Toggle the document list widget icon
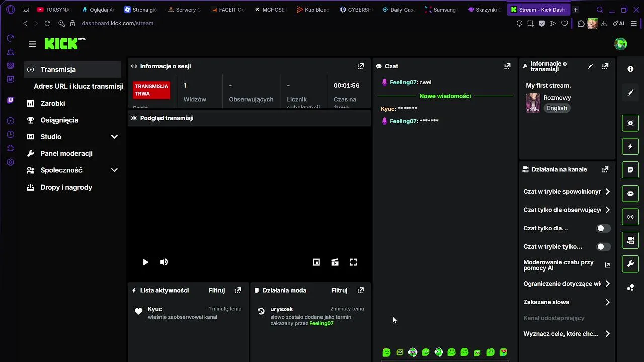 click(x=630, y=170)
